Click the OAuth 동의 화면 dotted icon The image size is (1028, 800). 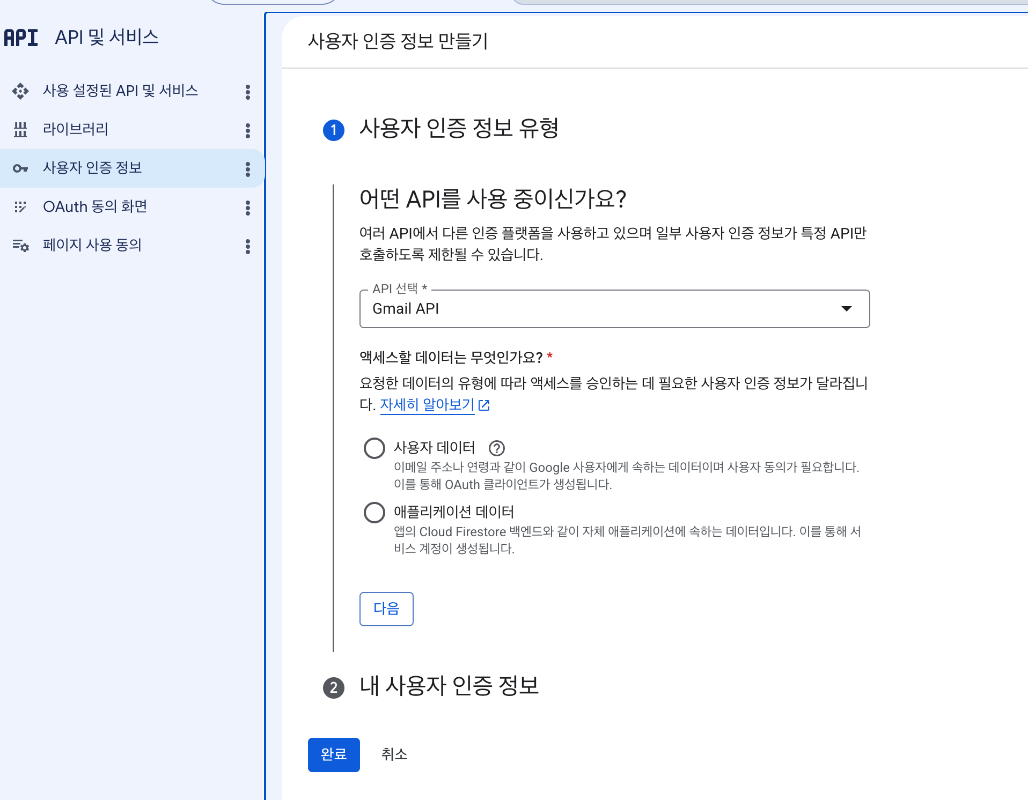(x=20, y=207)
